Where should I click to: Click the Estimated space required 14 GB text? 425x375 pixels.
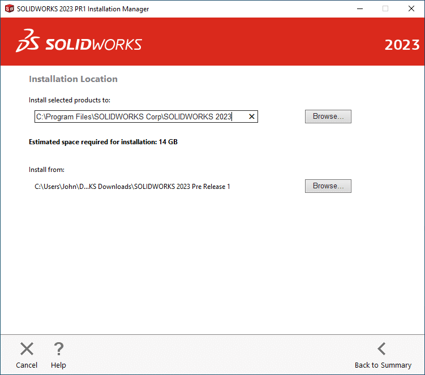(x=103, y=142)
